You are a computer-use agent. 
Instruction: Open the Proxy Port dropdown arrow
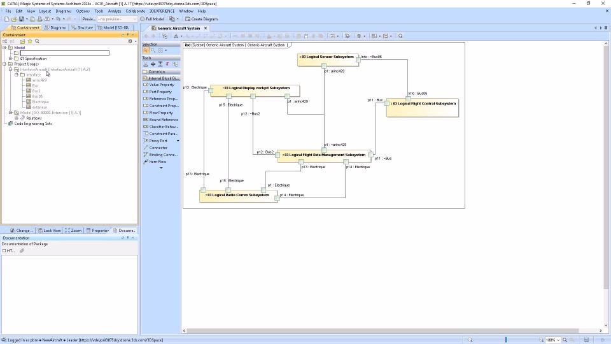click(x=178, y=141)
